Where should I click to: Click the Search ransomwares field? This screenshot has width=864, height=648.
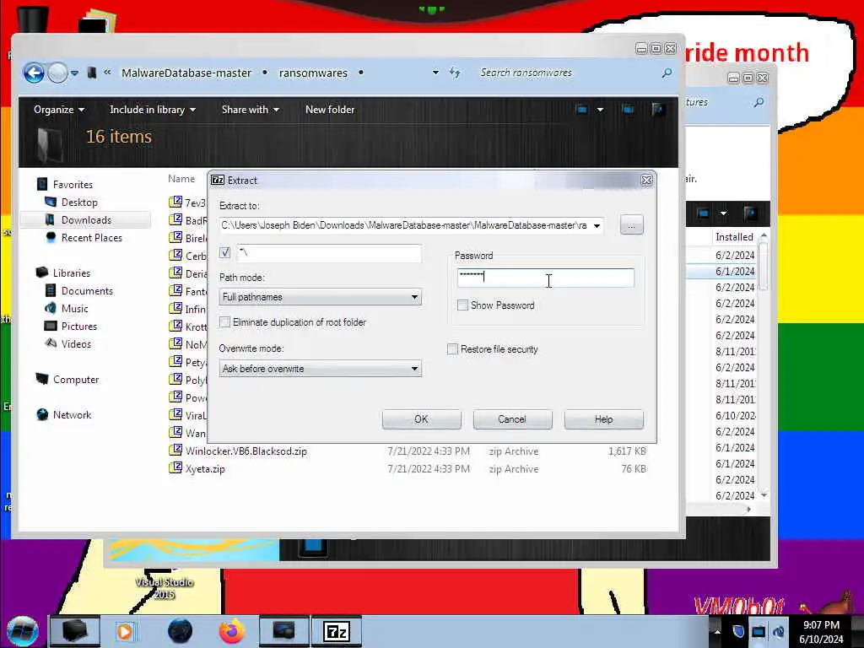coord(568,73)
